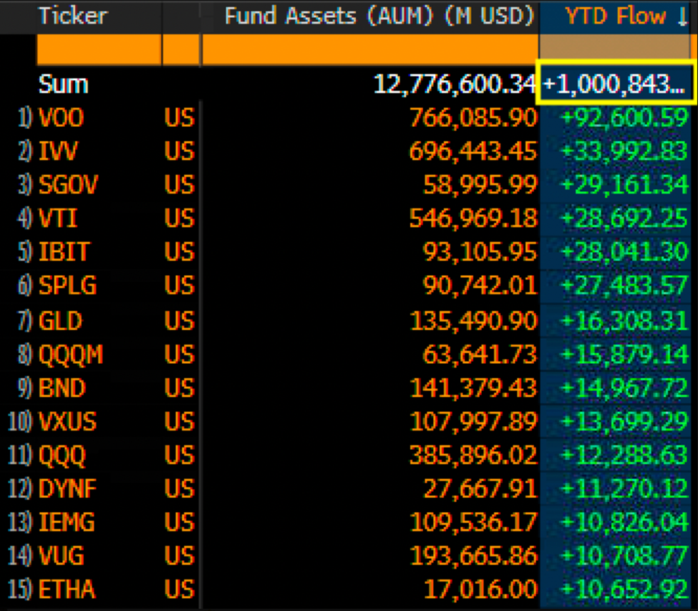The width and height of the screenshot is (698, 611).
Task: Click the DYNF row number label
Action: [x=20, y=488]
